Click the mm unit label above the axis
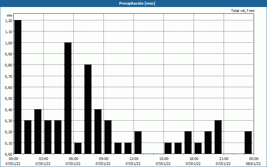Image resolution: width=267 pixels, height=167 pixels. [9, 15]
